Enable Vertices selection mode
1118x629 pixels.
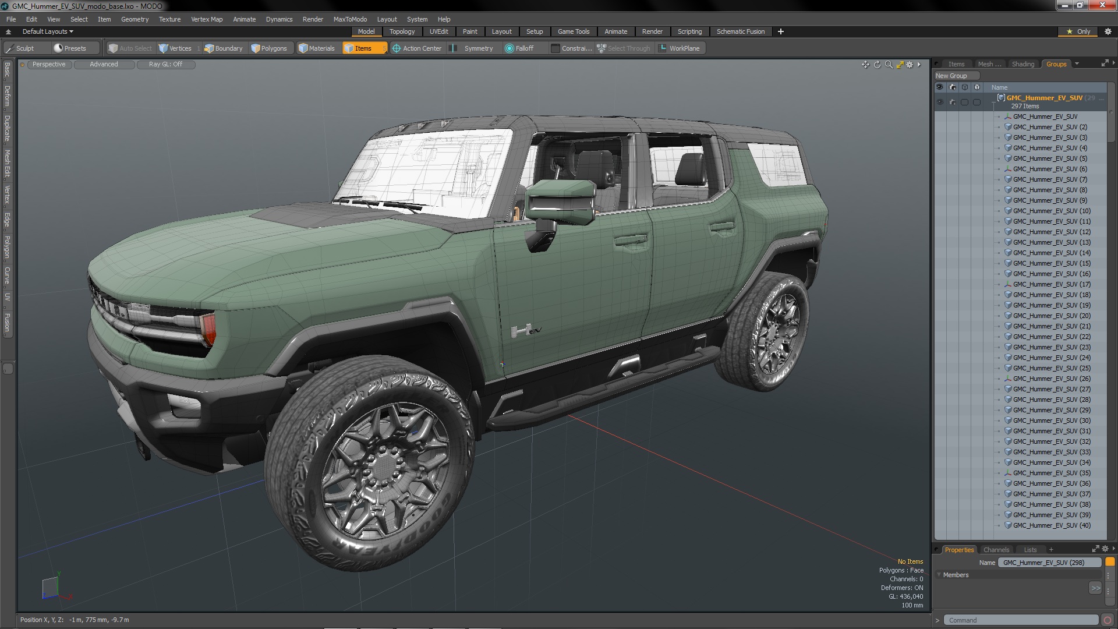[175, 48]
